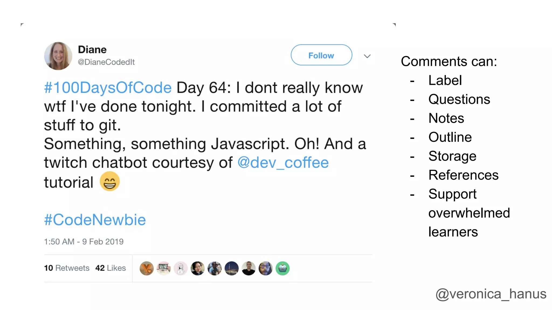The image size is (552, 310).
Task: Click the green robot avatar among likers
Action: (x=282, y=268)
